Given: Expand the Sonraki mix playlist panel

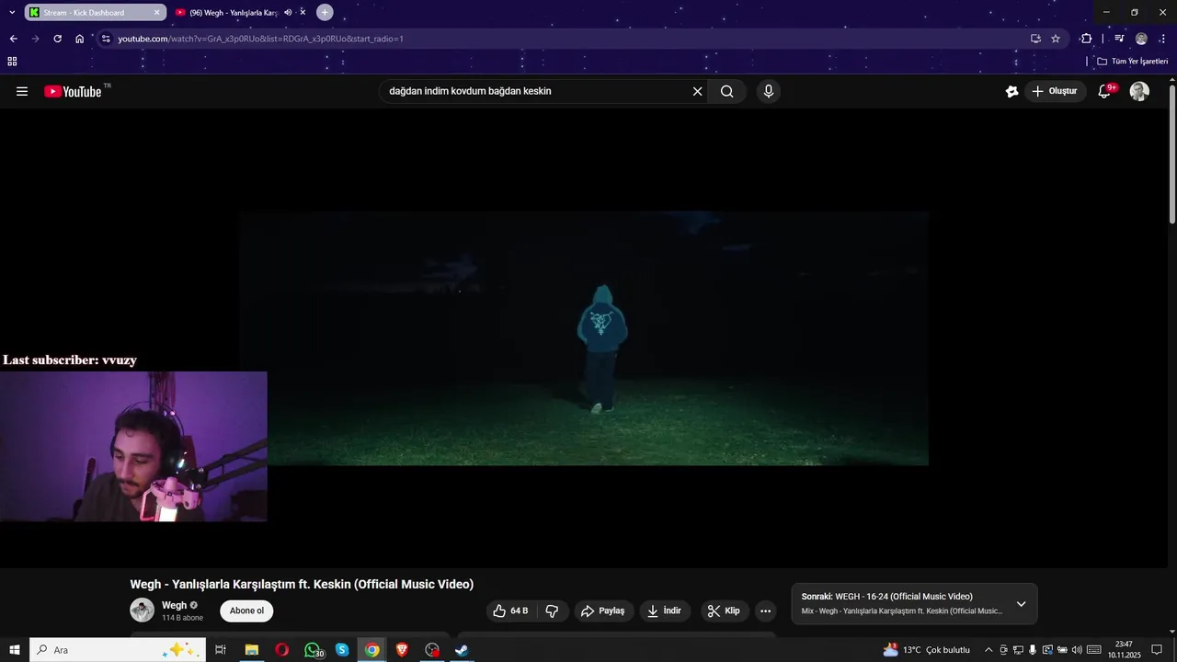Looking at the screenshot, I should tap(1021, 604).
